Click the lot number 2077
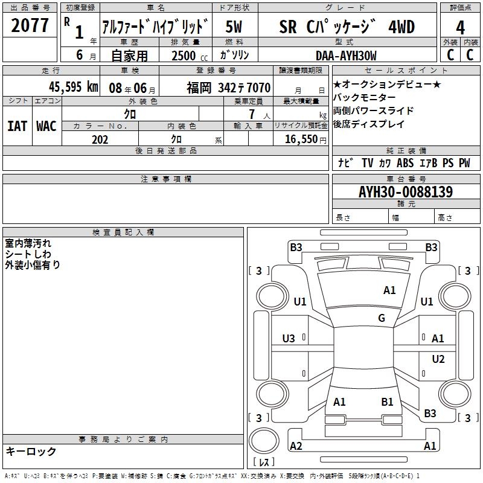 click(x=30, y=25)
